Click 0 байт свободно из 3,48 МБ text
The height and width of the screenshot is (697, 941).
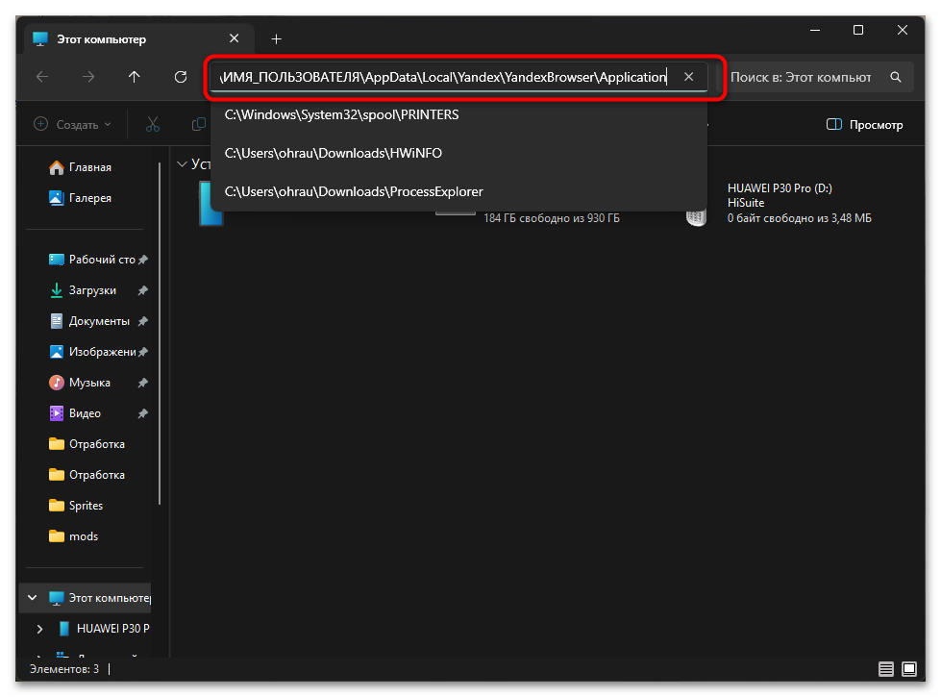(800, 218)
